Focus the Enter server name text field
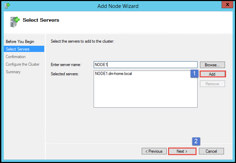This screenshot has width=236, height=163. point(145,65)
